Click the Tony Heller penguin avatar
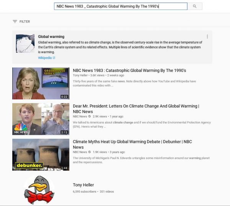This screenshot has height=206, width=230. pyautogui.click(x=39, y=190)
